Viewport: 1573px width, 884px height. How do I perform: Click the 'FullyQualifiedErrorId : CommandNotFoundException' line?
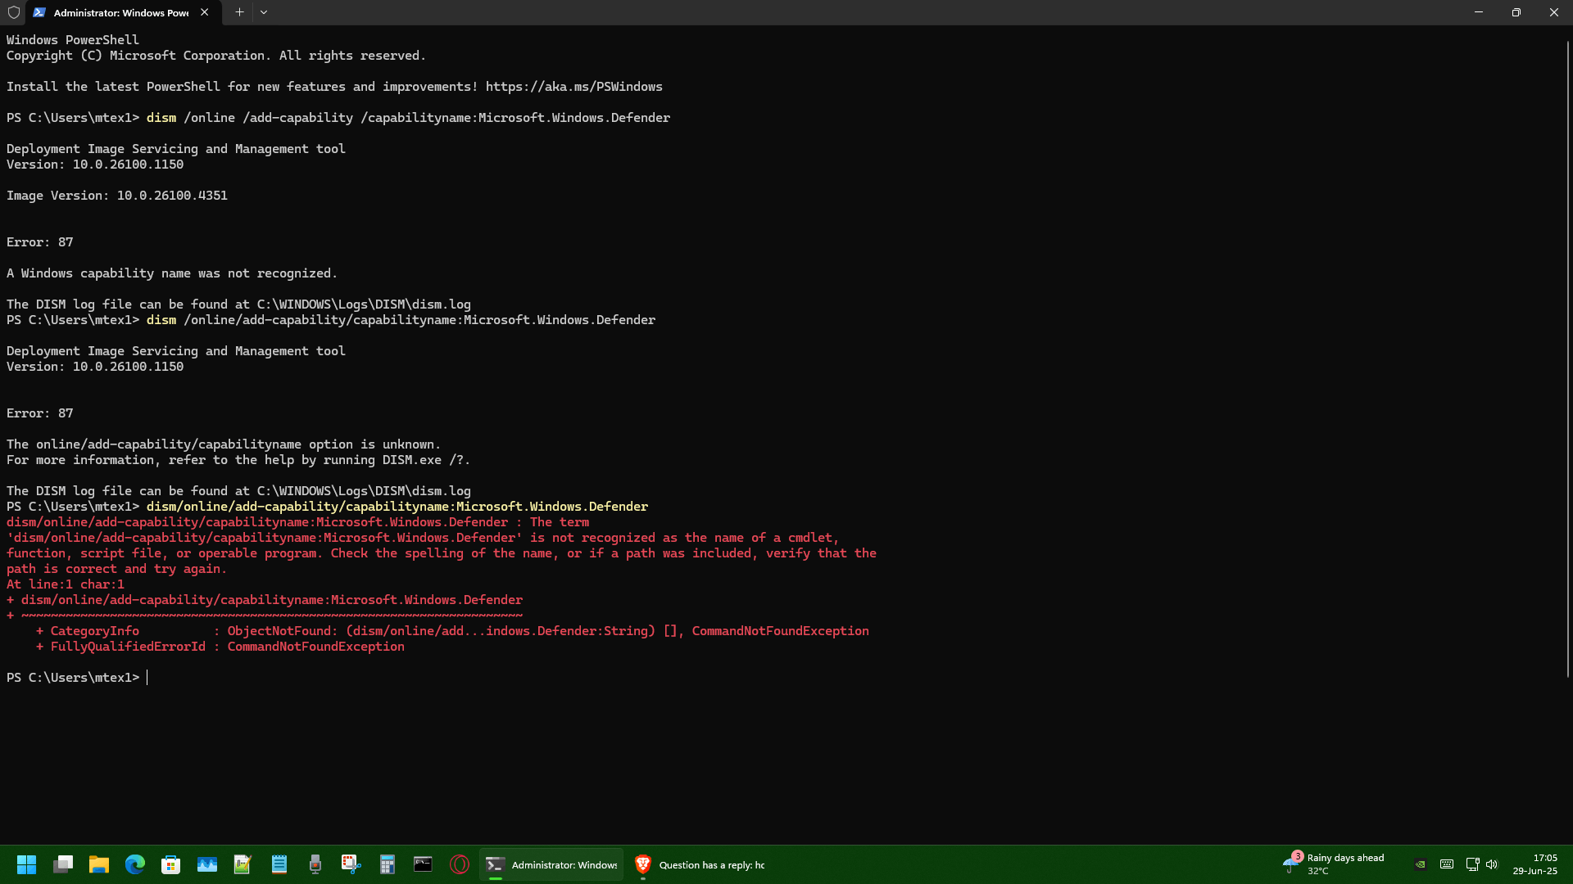220,647
